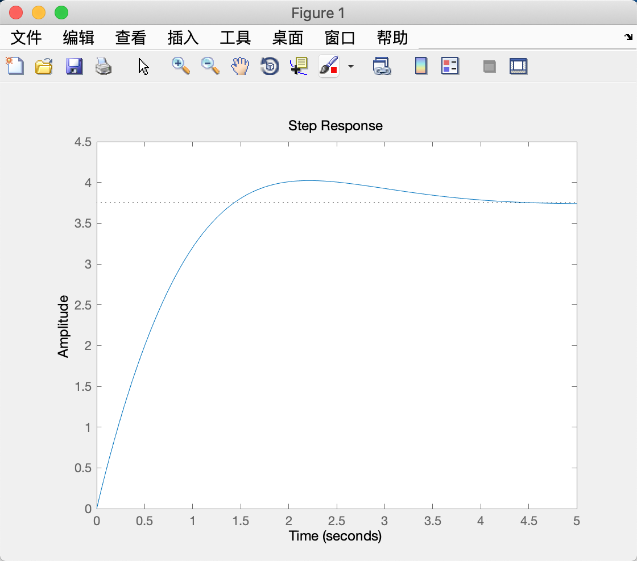Toggle the Pan hand tool
This screenshot has height=561, width=637.
click(239, 66)
